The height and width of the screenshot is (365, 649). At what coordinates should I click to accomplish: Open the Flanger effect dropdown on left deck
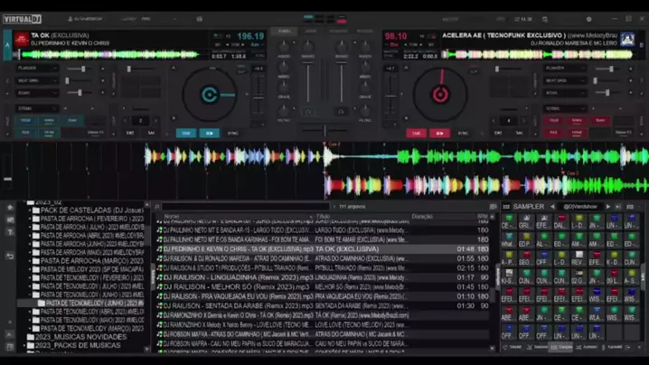37,68
